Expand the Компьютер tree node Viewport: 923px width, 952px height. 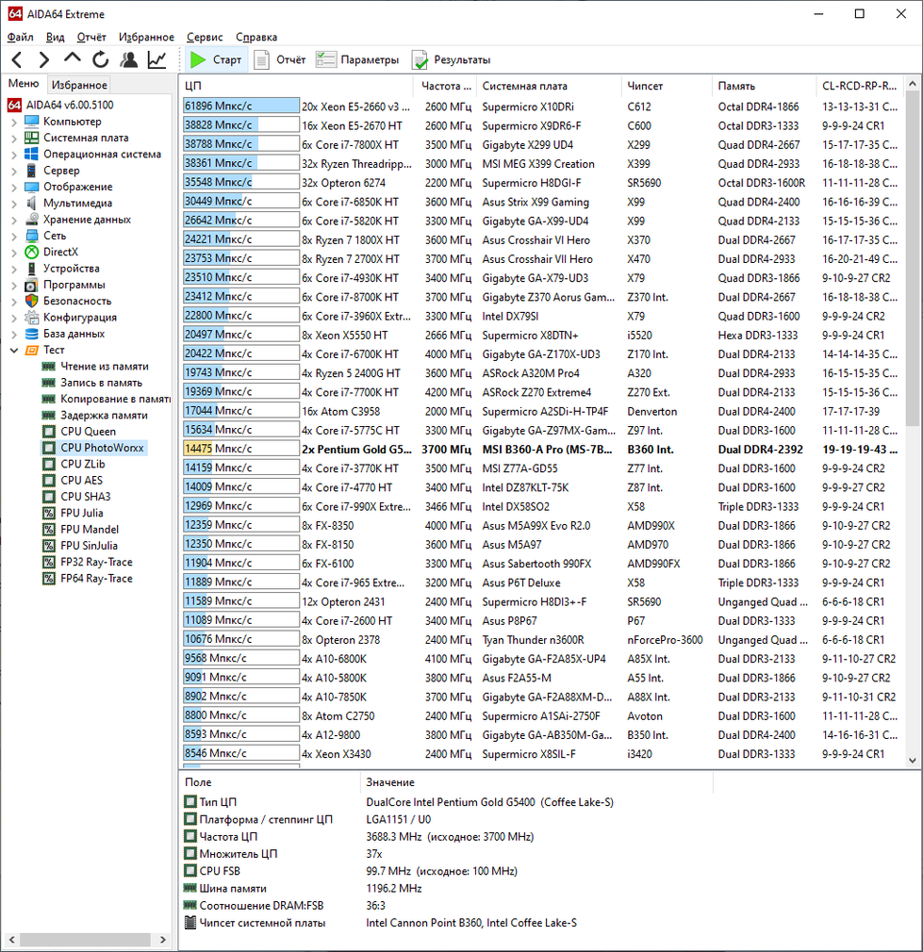point(13,122)
